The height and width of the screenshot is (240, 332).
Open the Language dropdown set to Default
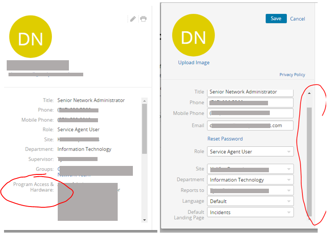click(x=250, y=201)
